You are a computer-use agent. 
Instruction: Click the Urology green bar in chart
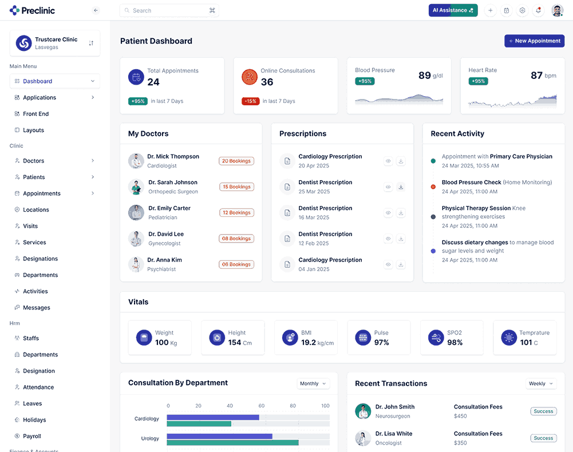pyautogui.click(x=233, y=443)
